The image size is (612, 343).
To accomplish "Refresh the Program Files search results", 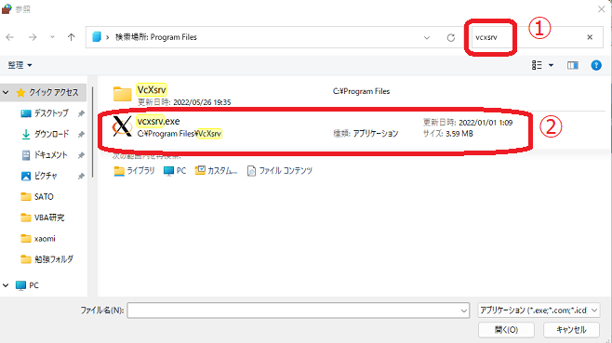I will pyautogui.click(x=451, y=37).
